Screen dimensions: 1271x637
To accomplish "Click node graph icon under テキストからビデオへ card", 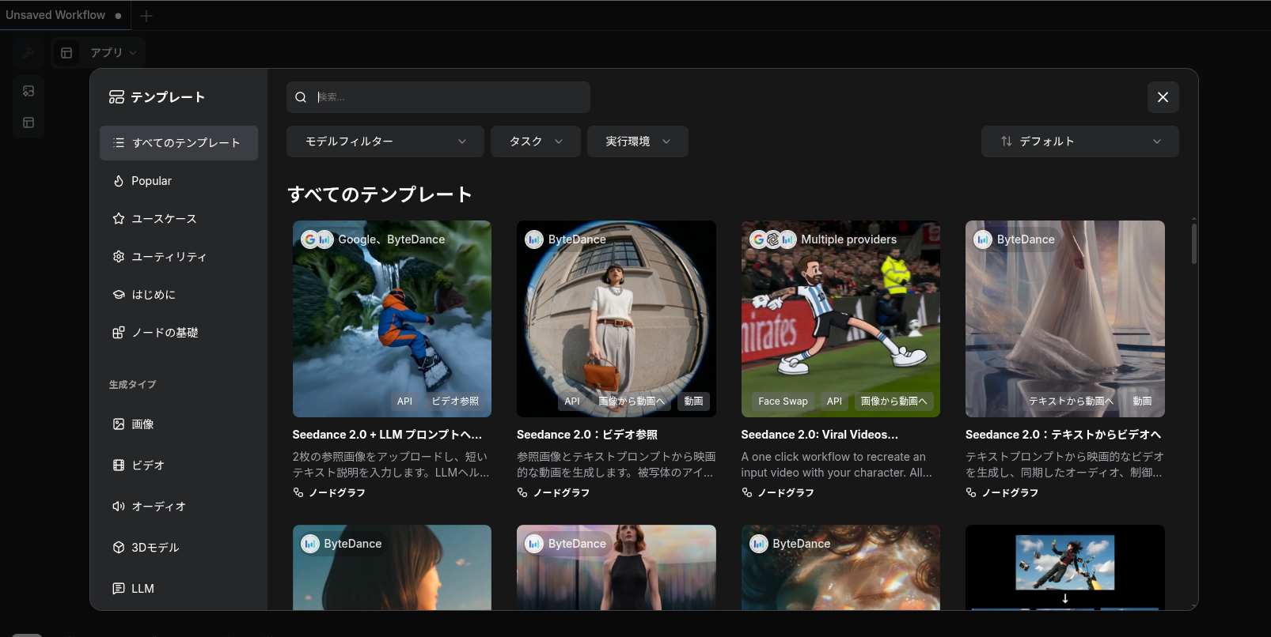I will (971, 492).
